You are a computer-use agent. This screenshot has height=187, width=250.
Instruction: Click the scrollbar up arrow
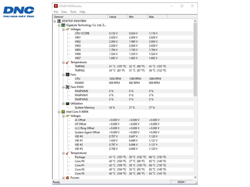tap(195, 21)
